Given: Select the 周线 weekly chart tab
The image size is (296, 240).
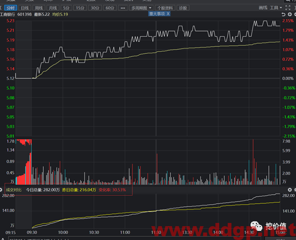Looking at the screenshot, I should (38, 8).
